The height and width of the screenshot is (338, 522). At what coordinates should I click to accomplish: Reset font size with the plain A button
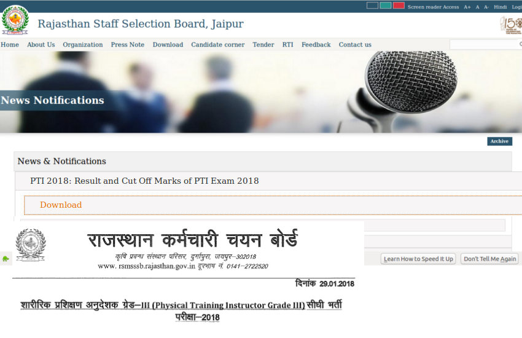point(477,7)
